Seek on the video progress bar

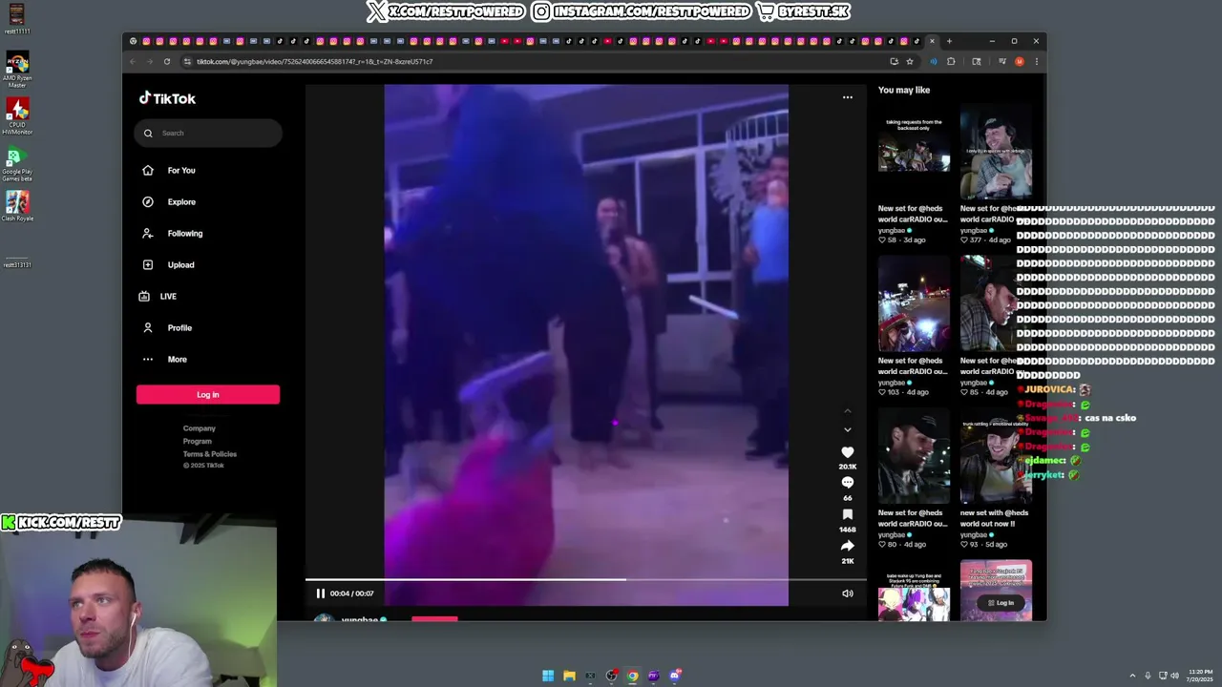click(x=585, y=579)
